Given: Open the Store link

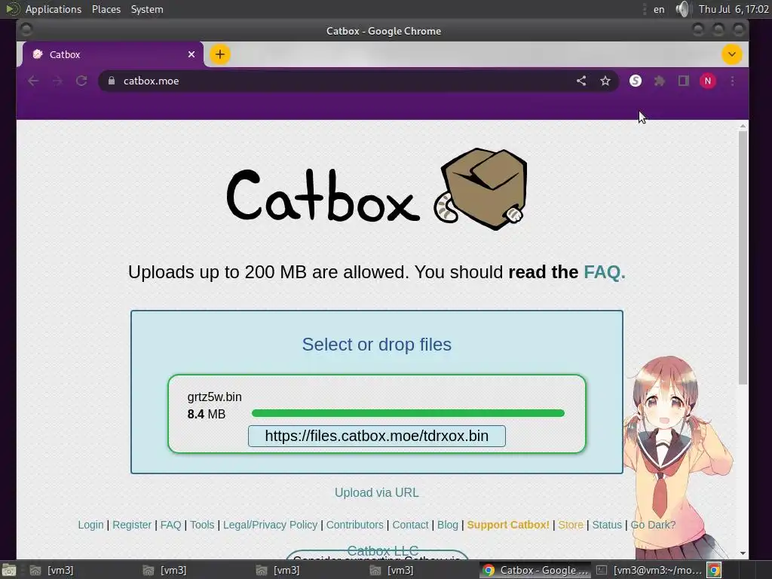Looking at the screenshot, I should tap(571, 525).
